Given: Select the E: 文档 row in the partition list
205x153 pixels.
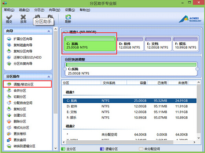Looking at the screenshot, I should tap(129, 112).
